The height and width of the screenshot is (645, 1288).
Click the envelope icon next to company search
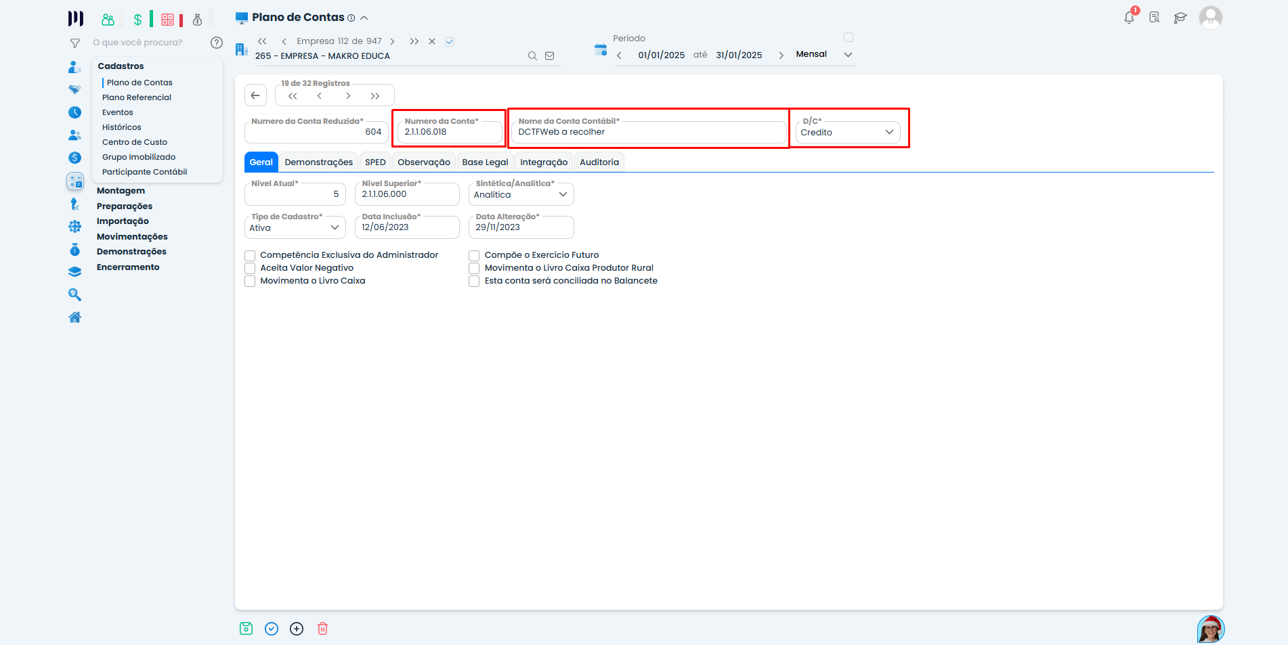pos(550,55)
